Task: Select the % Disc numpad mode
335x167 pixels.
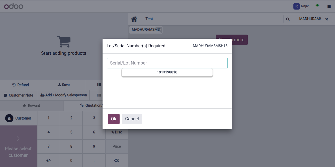Action: [x=116, y=132]
